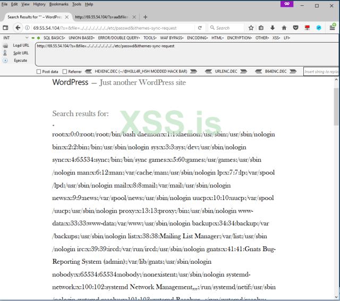Click Load URL button

pyautogui.click(x=21, y=45)
